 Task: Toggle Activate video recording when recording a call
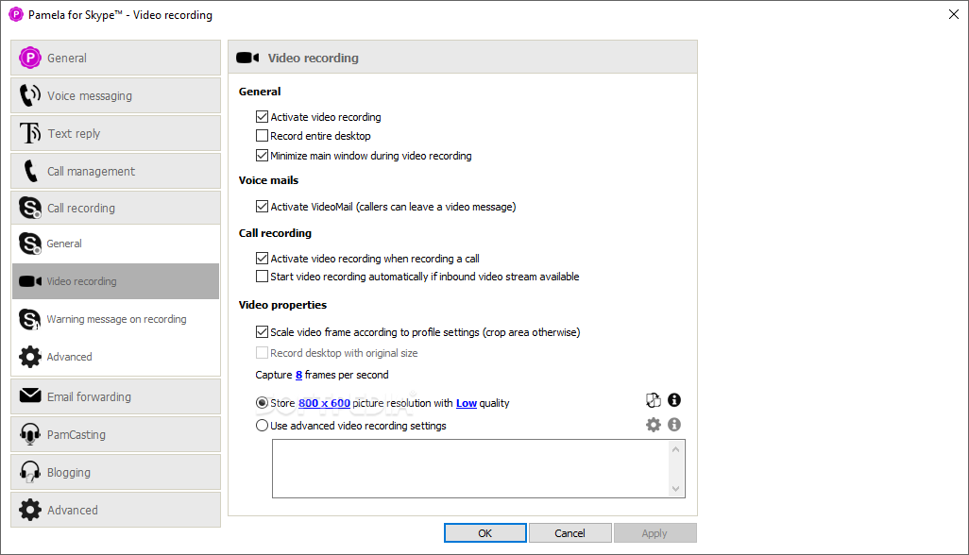point(262,258)
